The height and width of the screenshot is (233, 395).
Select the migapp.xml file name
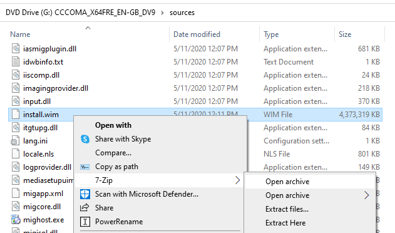[43, 194]
